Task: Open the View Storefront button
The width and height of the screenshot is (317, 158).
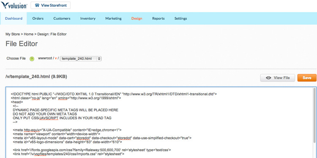Action: click(51, 5)
